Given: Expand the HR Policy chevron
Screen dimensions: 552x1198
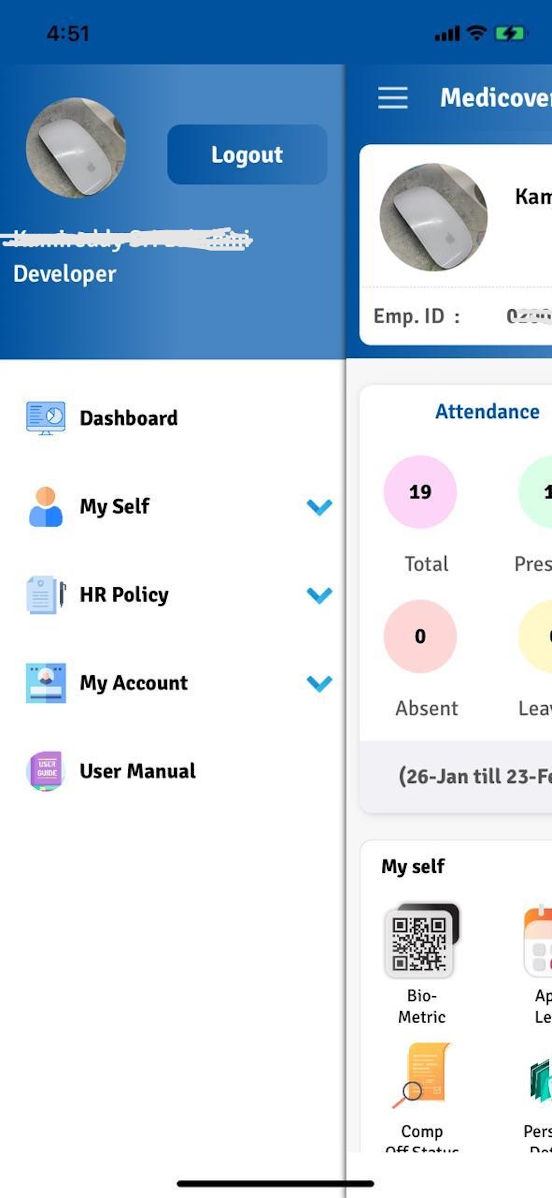Looking at the screenshot, I should 320,595.
